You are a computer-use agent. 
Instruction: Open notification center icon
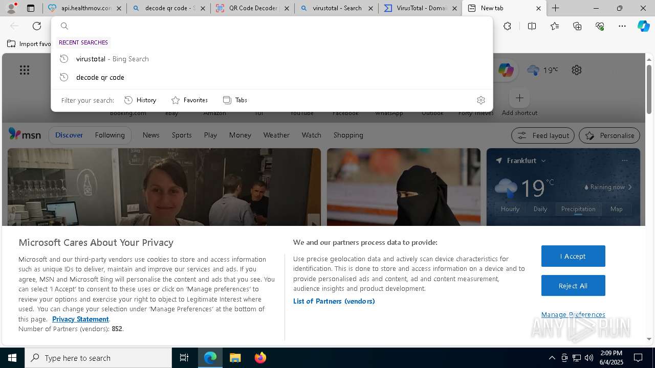638,358
